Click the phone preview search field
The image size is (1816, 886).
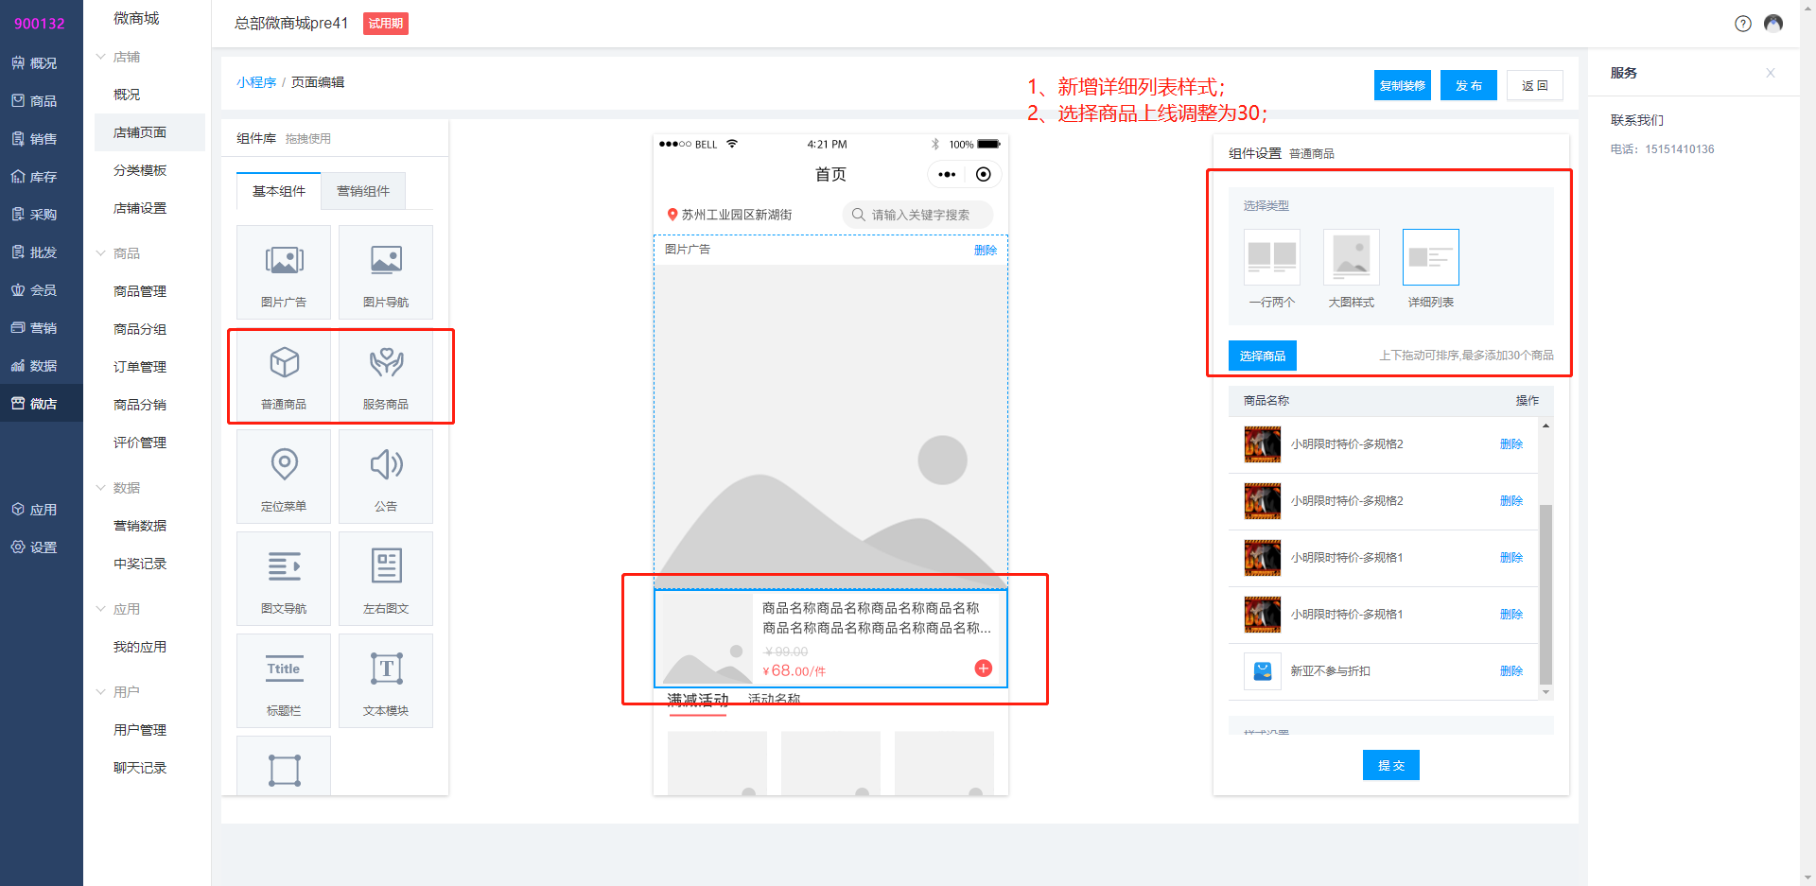click(917, 215)
